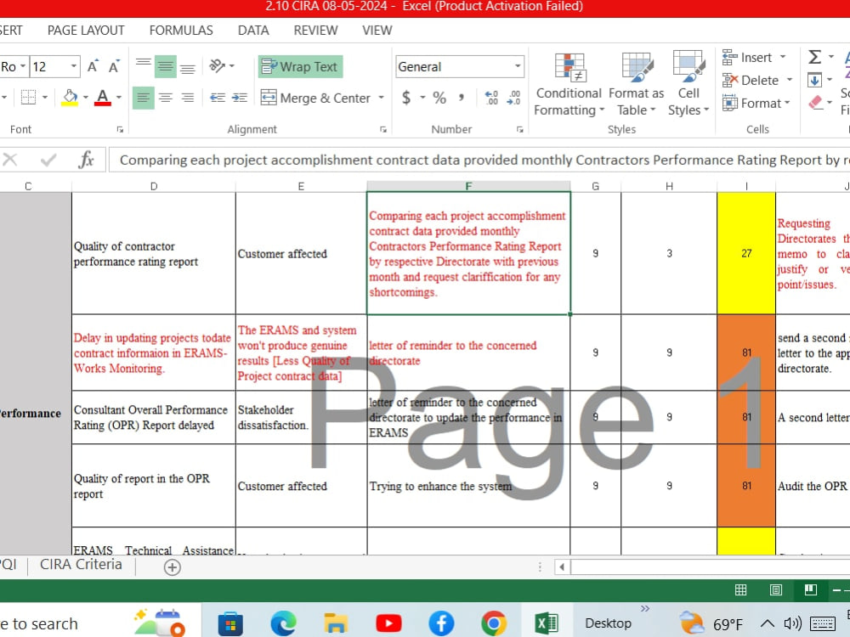Apply Comma Style format

coord(462,98)
